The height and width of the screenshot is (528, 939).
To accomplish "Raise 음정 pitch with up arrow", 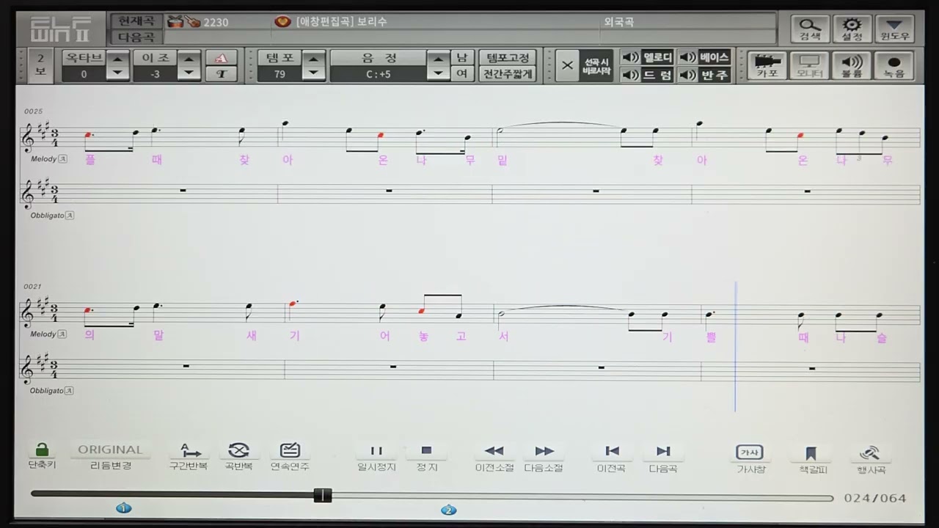I will [439, 58].
